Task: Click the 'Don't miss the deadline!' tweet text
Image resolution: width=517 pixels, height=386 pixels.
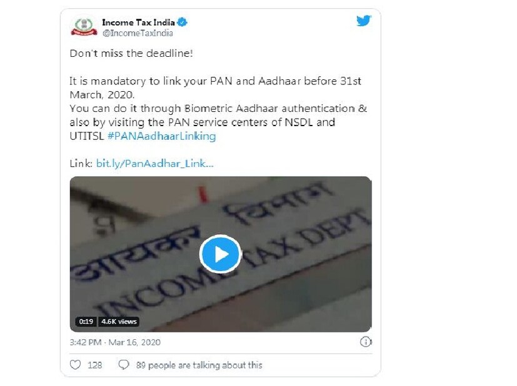Action: pyautogui.click(x=131, y=53)
